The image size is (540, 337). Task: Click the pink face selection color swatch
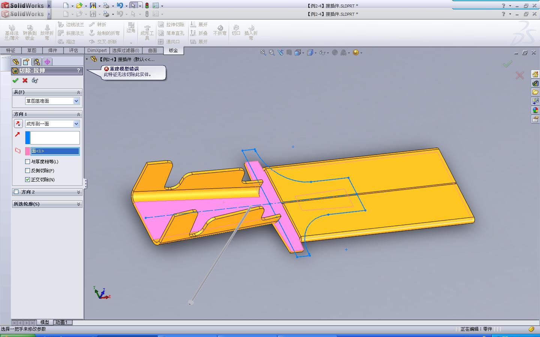(27, 151)
